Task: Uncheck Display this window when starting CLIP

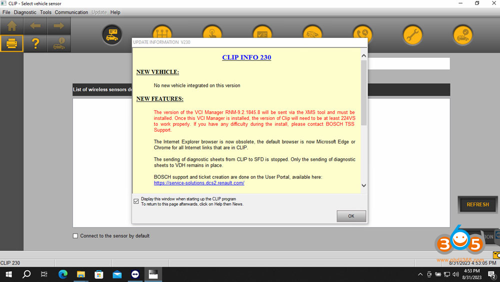Action: click(136, 202)
